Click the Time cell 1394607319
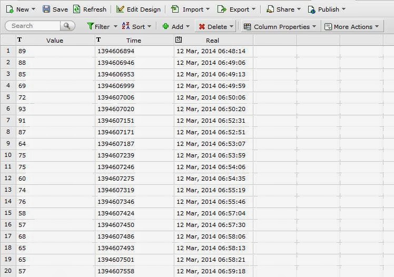The height and width of the screenshot is (277, 394). [134, 190]
